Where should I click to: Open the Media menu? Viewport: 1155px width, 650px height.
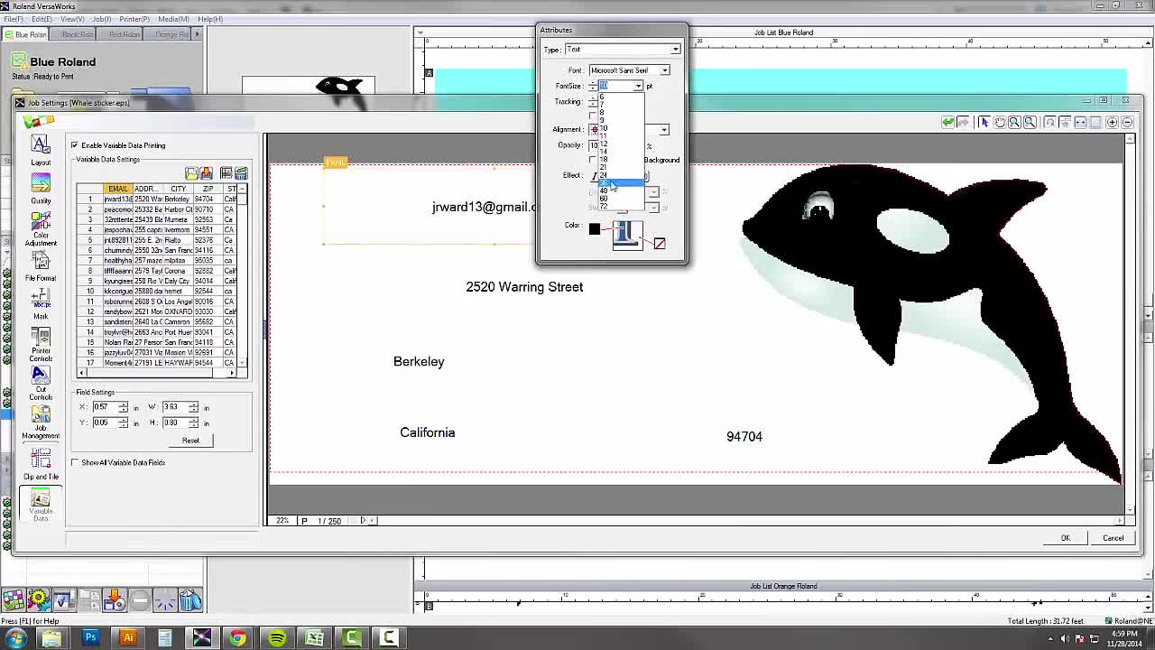[x=173, y=19]
